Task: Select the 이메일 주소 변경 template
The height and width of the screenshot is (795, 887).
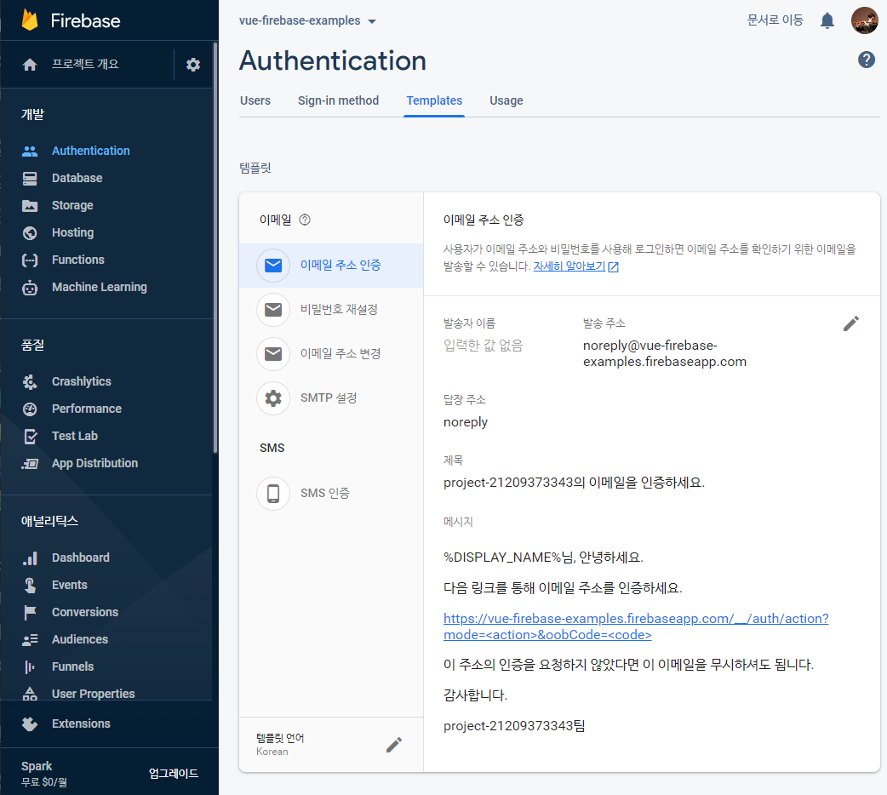Action: click(x=331, y=353)
